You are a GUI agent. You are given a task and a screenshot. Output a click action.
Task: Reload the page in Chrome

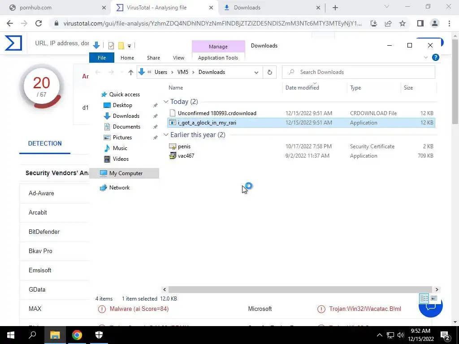tap(39, 23)
